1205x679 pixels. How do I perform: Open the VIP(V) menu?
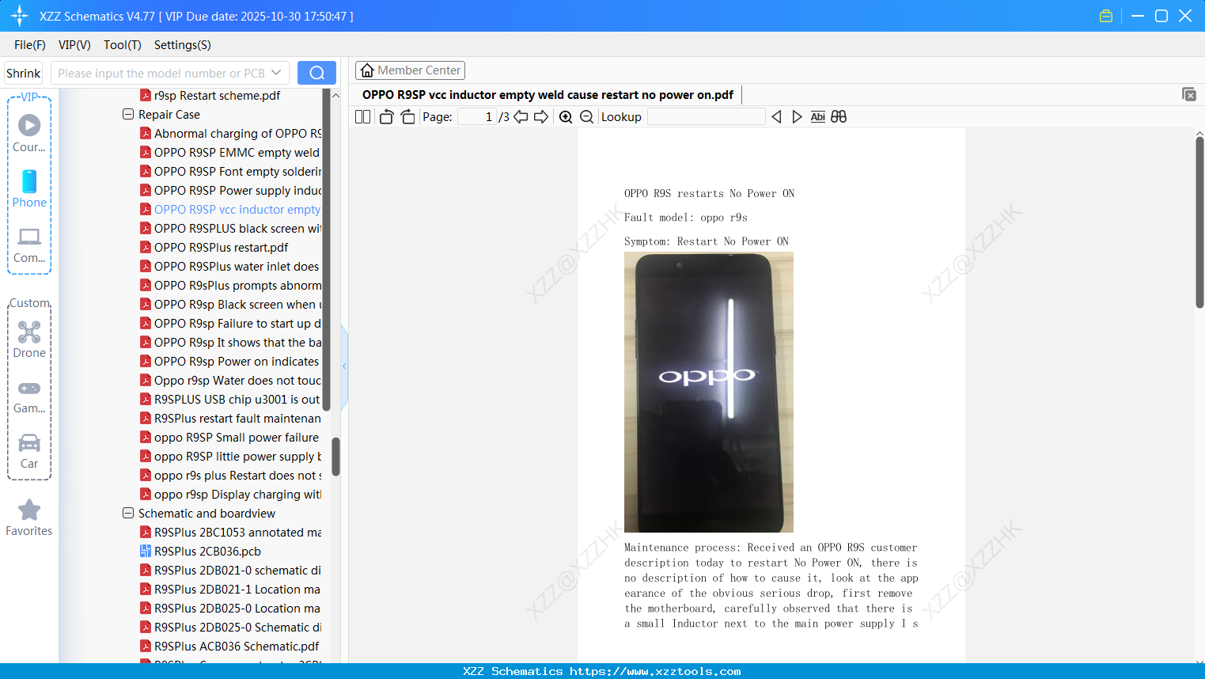(x=74, y=45)
